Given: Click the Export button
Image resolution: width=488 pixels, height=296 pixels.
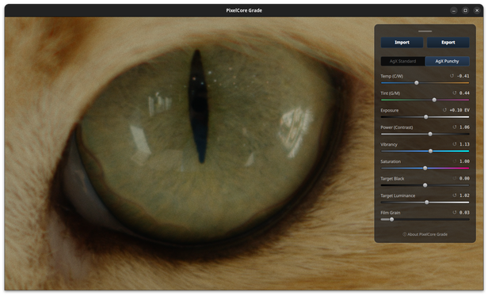Looking at the screenshot, I should click(448, 42).
